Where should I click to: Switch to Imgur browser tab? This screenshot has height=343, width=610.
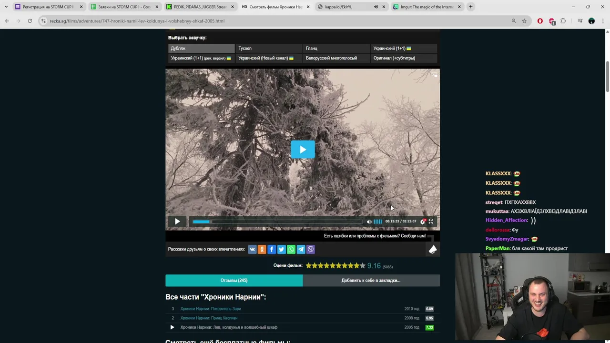427,7
